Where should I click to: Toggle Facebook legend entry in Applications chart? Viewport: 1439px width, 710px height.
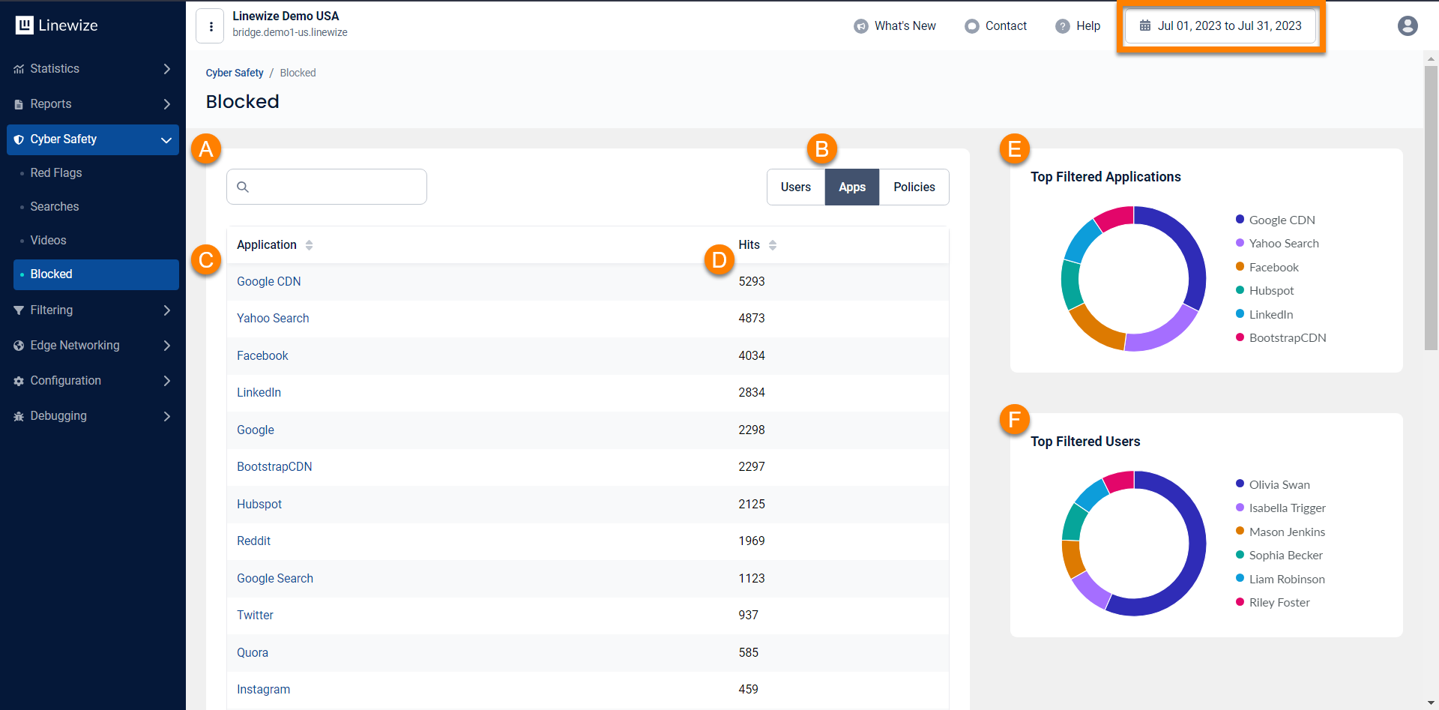pyautogui.click(x=1273, y=267)
